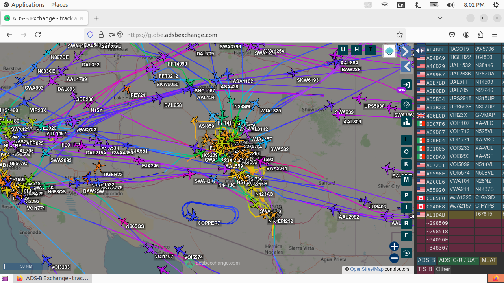504x283 pixels.
Task: Click the sidebar resize arrows handle
Action: [420, 50]
